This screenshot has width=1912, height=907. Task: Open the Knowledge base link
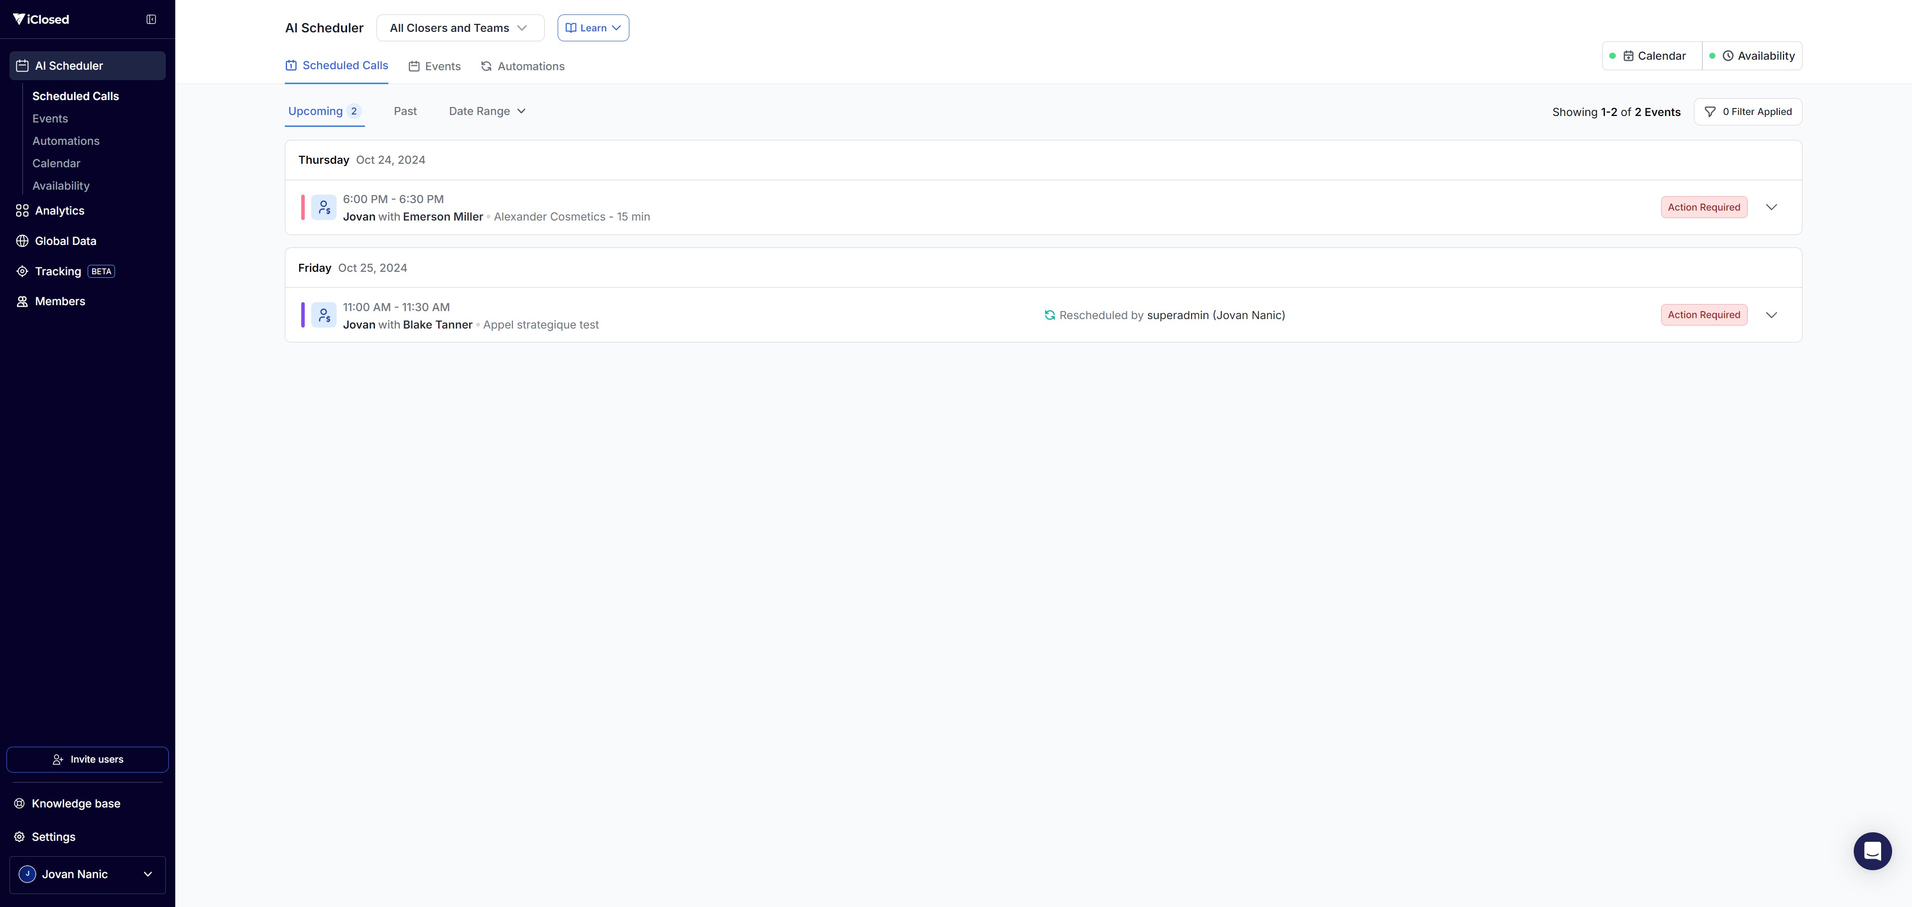(76, 804)
